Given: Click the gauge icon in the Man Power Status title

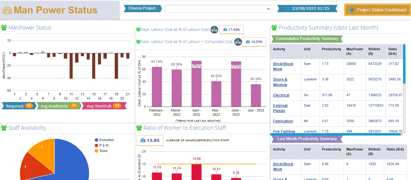Looking at the screenshot, I should click(x=7, y=10).
